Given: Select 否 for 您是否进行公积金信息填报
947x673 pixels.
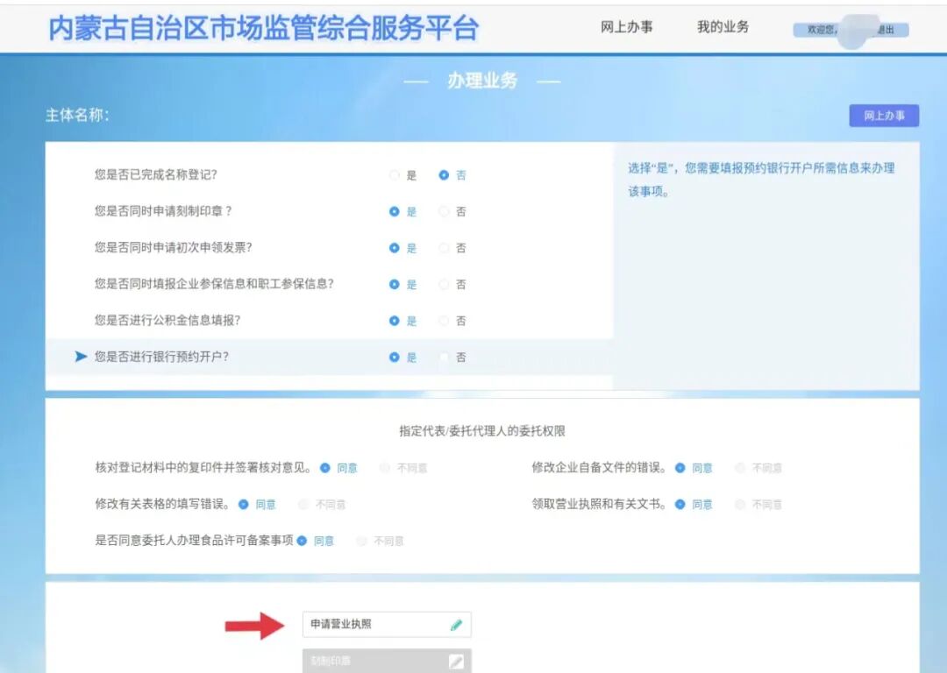Looking at the screenshot, I should pyautogui.click(x=445, y=320).
